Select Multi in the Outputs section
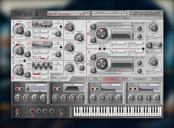The image size is (174, 128). [x=61, y=115]
